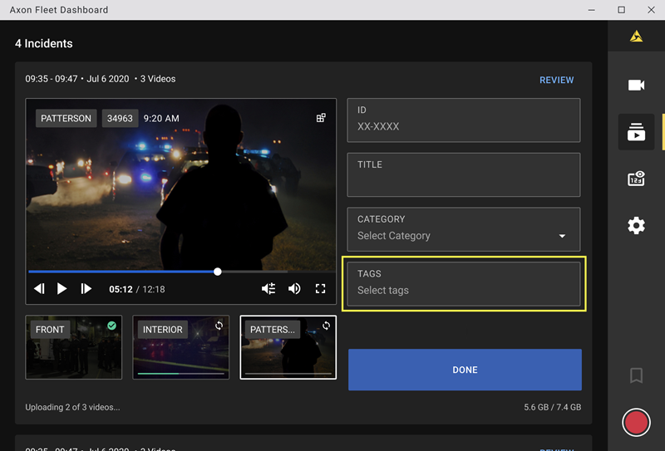Click the 05:12 / 12:18 time readout
The height and width of the screenshot is (451, 665).
point(137,289)
